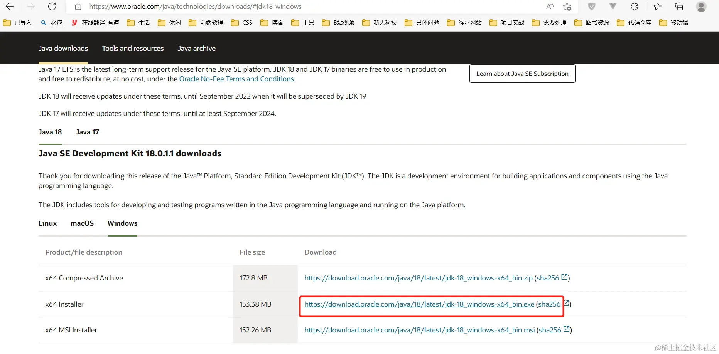Click the x64 Compressed Archive description cell

(84, 278)
